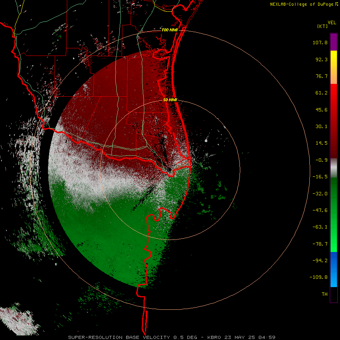340x340 pixels.
Task: Click the 50 NMI range ring label
Action: tap(170, 100)
